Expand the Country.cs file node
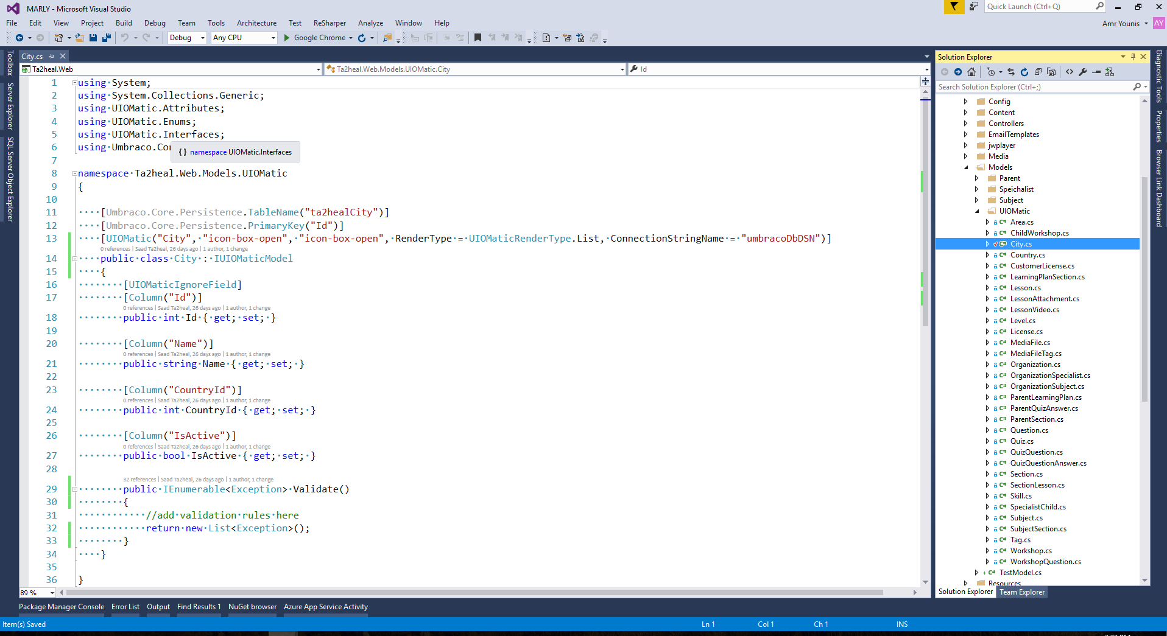The height and width of the screenshot is (636, 1167). click(x=988, y=255)
